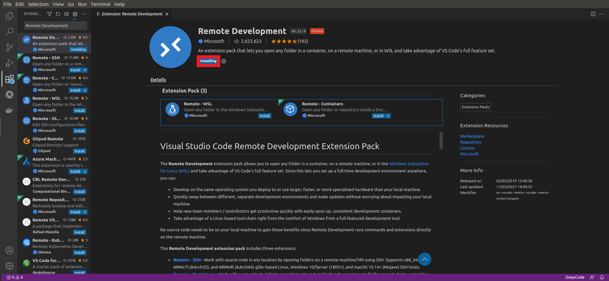Click the Installing button in header
The image size is (609, 281).
pyautogui.click(x=208, y=61)
